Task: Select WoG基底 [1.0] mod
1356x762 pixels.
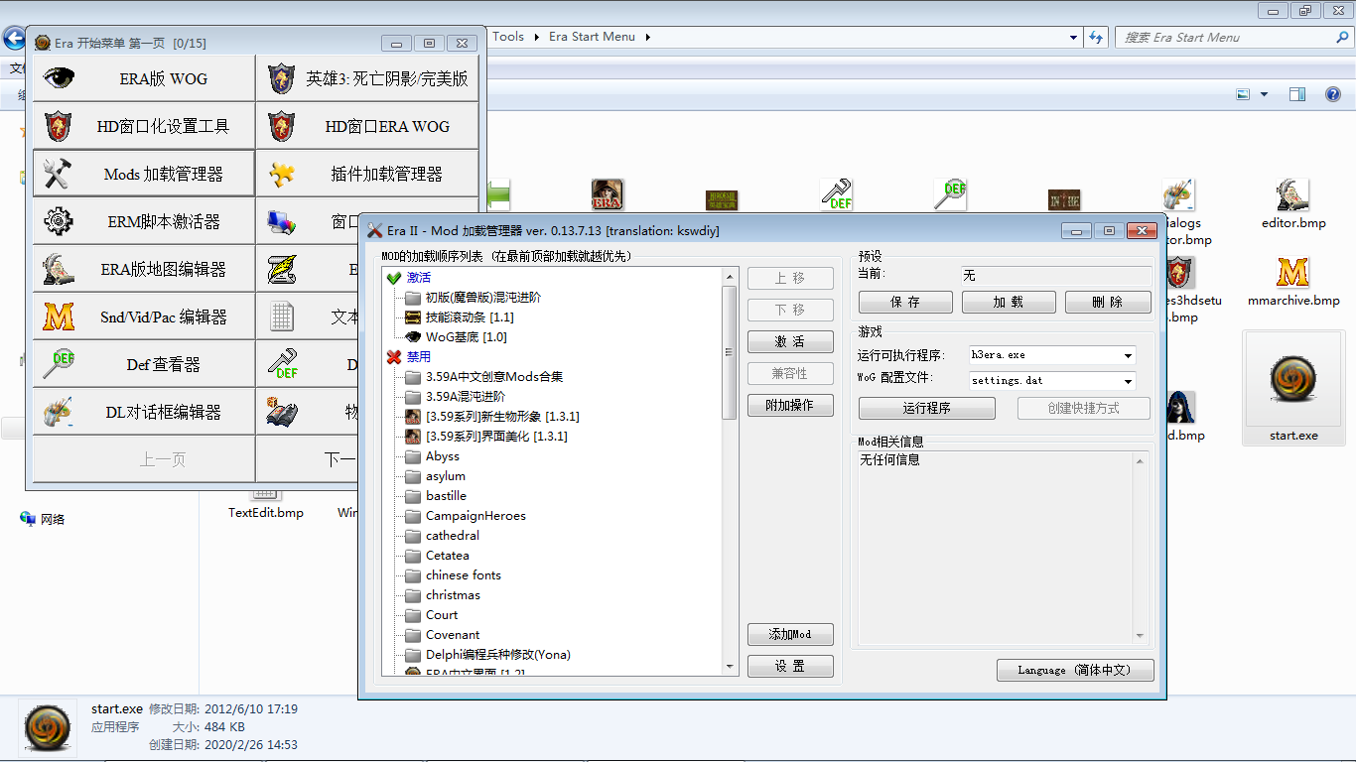Action: pyautogui.click(x=467, y=337)
